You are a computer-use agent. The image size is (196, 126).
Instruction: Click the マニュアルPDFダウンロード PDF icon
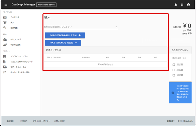click(x=4, y=62)
